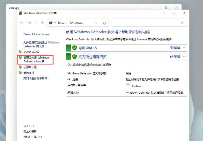Click the title bar firewall icon
Viewport: 203px width, 141px height.
point(21,13)
